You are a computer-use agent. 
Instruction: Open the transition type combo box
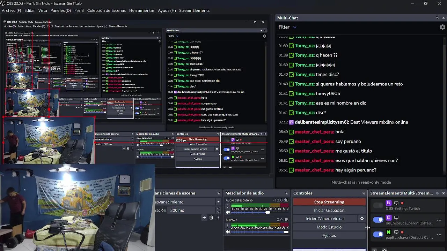point(189,202)
